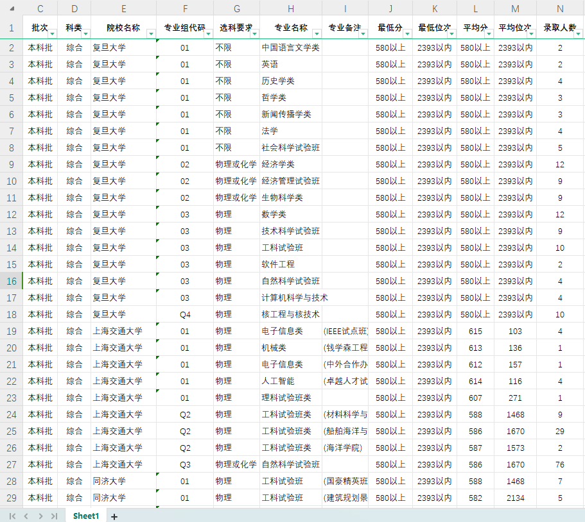The width and height of the screenshot is (585, 522).
Task: Select row 16 header
Action: (x=11, y=281)
